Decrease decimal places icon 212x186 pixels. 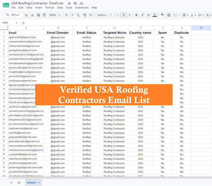pyautogui.click(x=78, y=15)
